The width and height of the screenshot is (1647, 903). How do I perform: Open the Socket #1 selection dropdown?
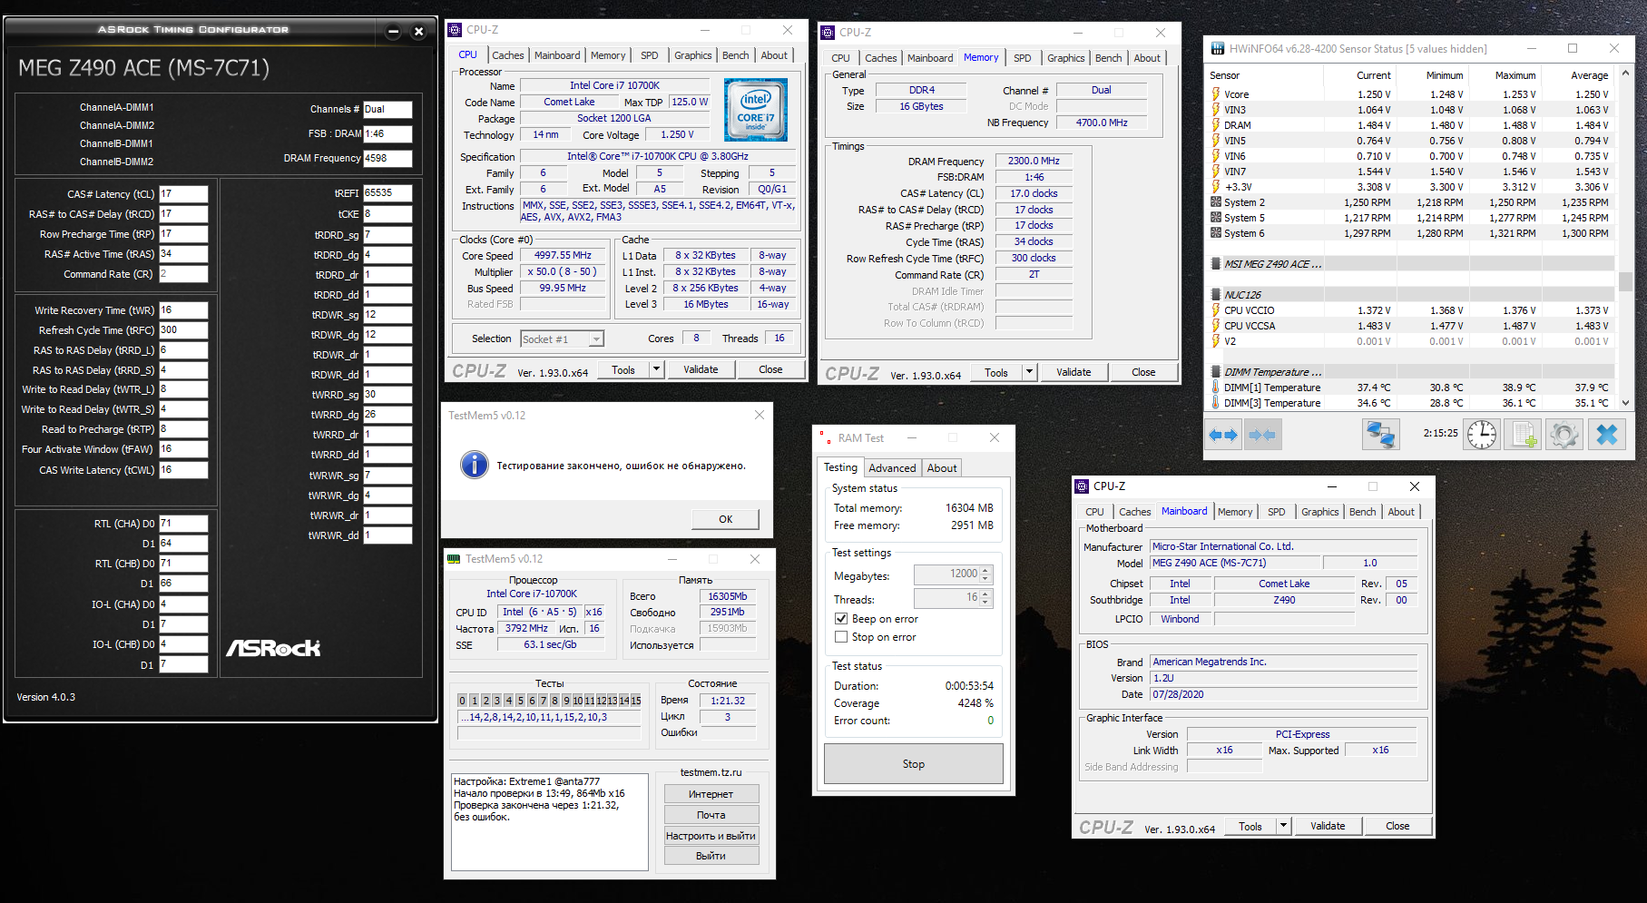click(596, 339)
